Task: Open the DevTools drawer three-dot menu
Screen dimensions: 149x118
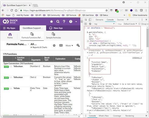Action: [x=86, y=116]
